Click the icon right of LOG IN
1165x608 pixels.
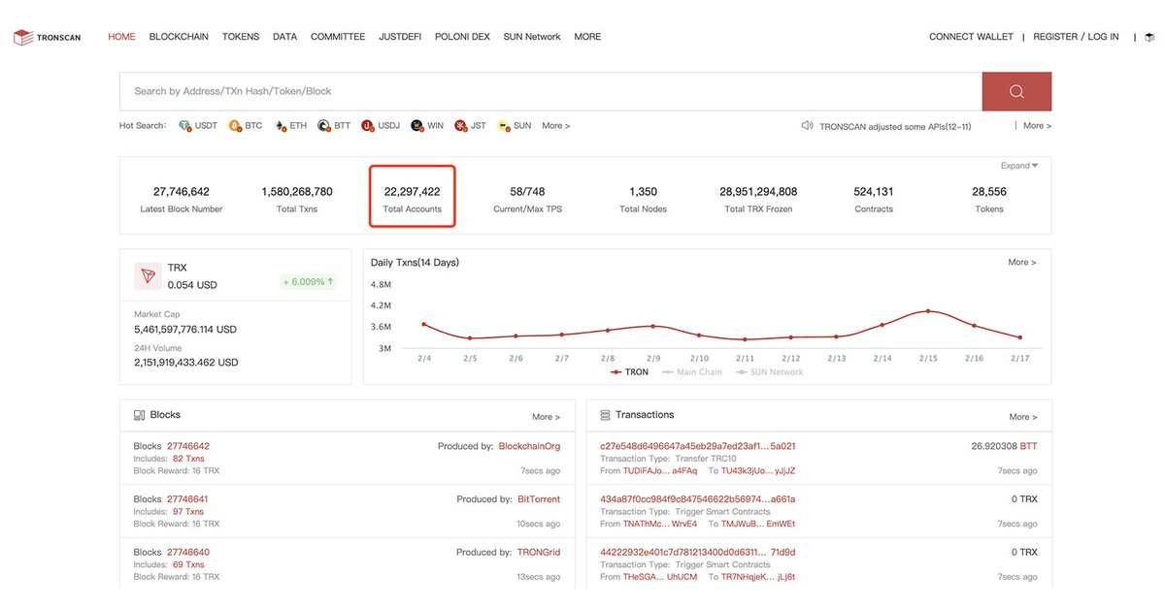point(1149,37)
